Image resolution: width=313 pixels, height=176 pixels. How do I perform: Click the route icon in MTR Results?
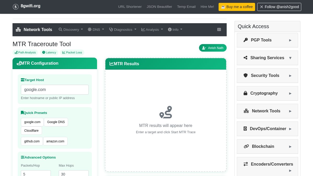166,112
